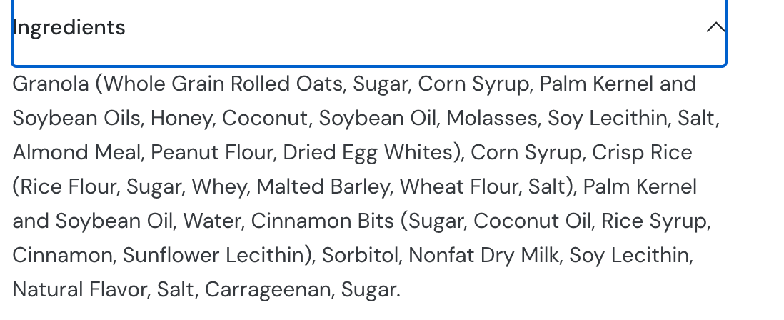Click the word Granola in the list

(x=51, y=84)
